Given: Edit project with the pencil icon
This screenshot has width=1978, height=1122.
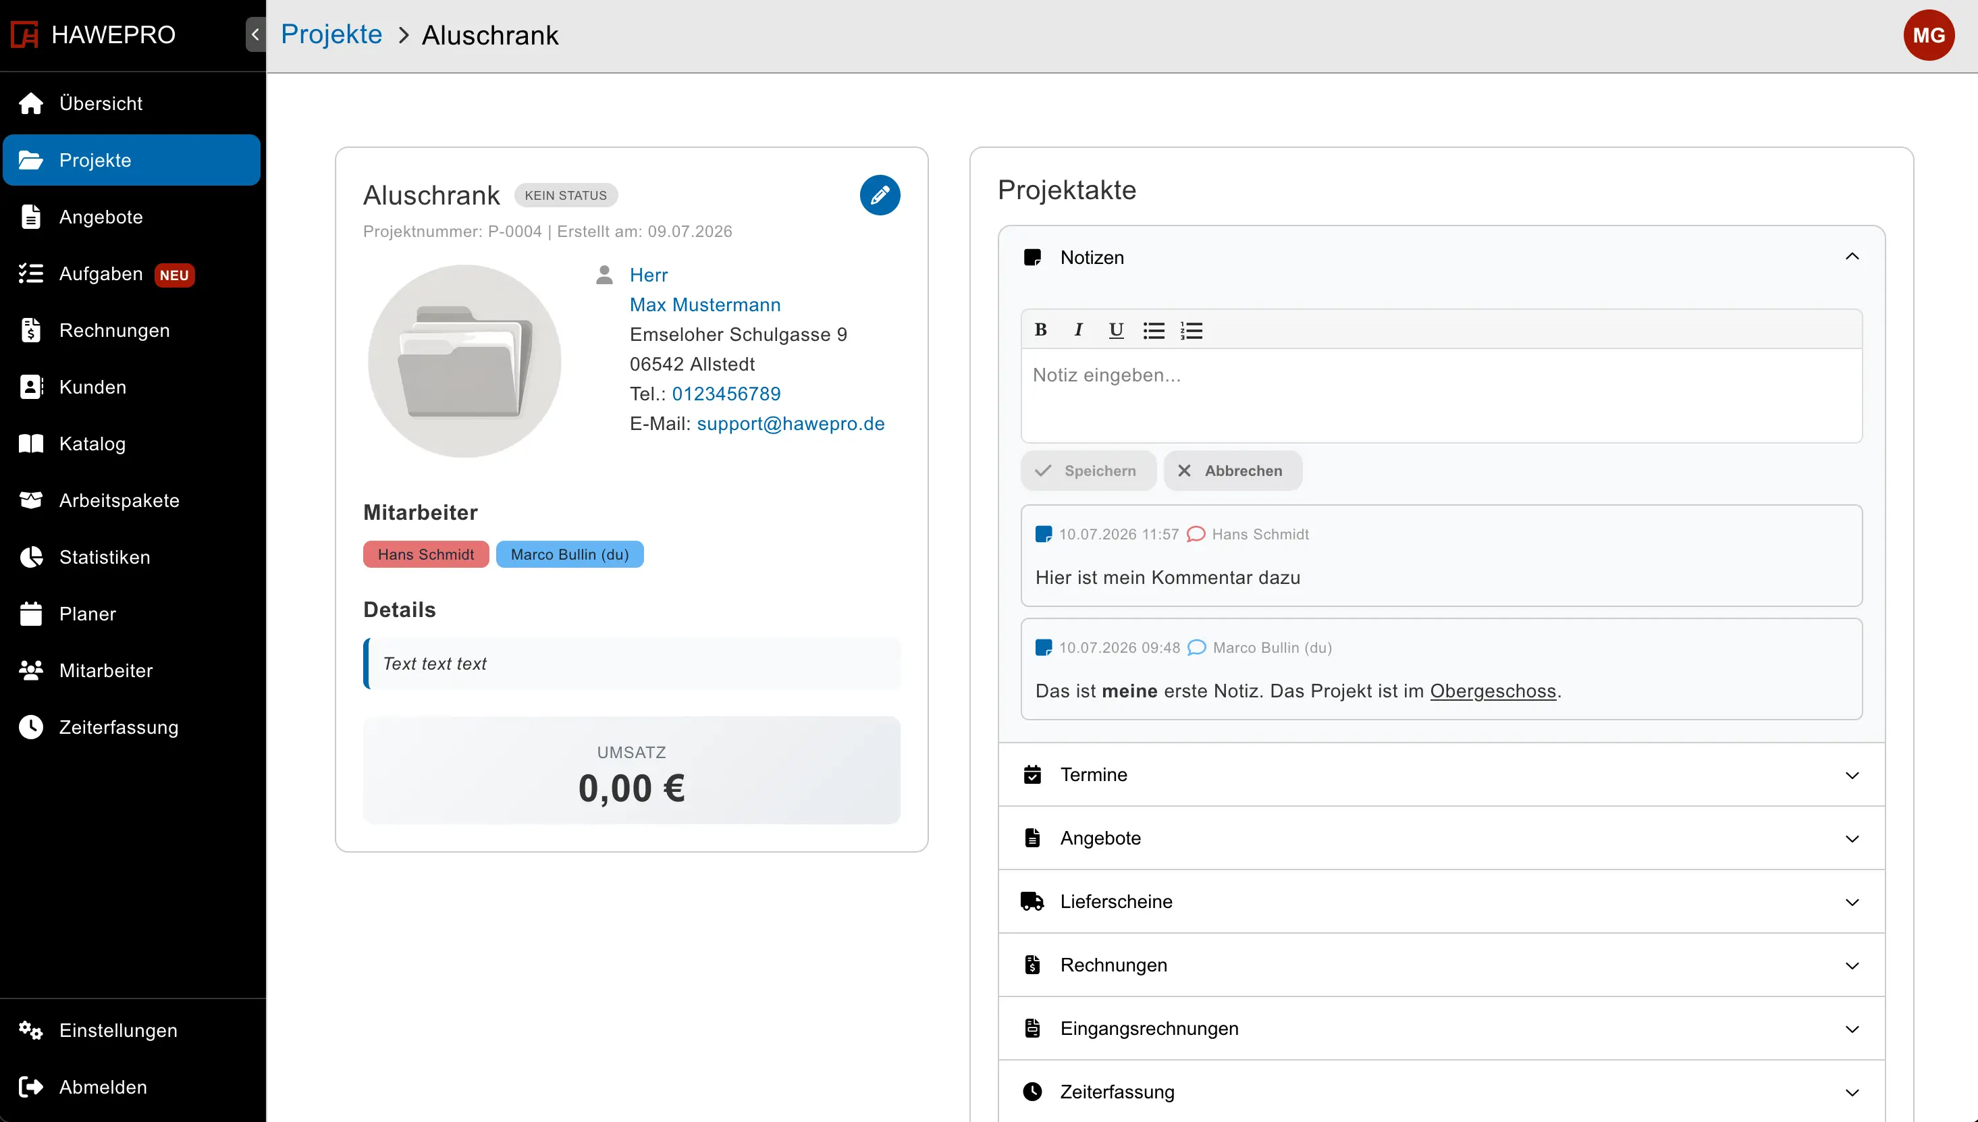Looking at the screenshot, I should 880,195.
